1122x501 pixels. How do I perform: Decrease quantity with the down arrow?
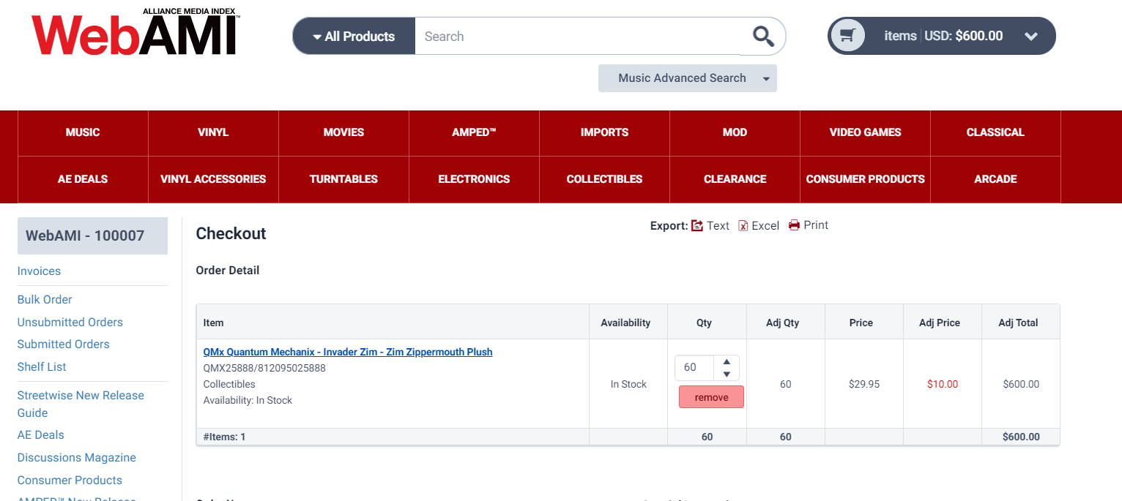click(727, 374)
